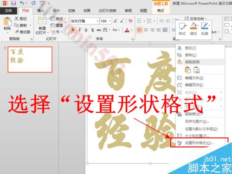The height and width of the screenshot is (174, 232).
Task: Choose Set as Default Text Box entry
Action: click(200, 129)
